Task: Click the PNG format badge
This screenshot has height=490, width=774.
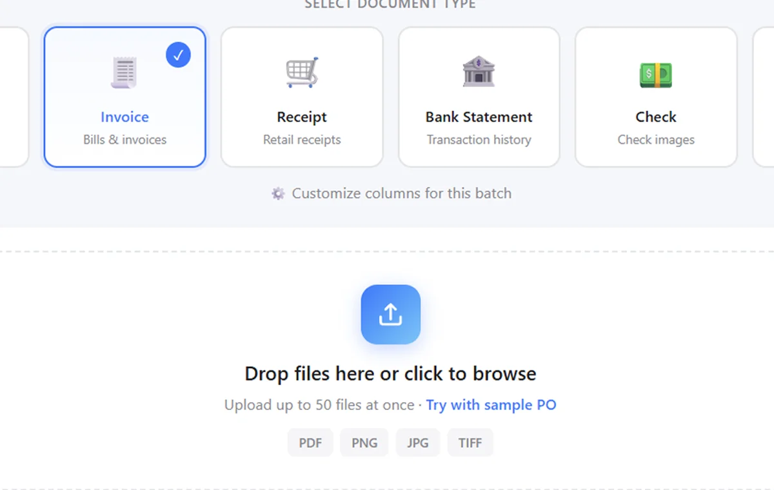Action: (x=364, y=443)
